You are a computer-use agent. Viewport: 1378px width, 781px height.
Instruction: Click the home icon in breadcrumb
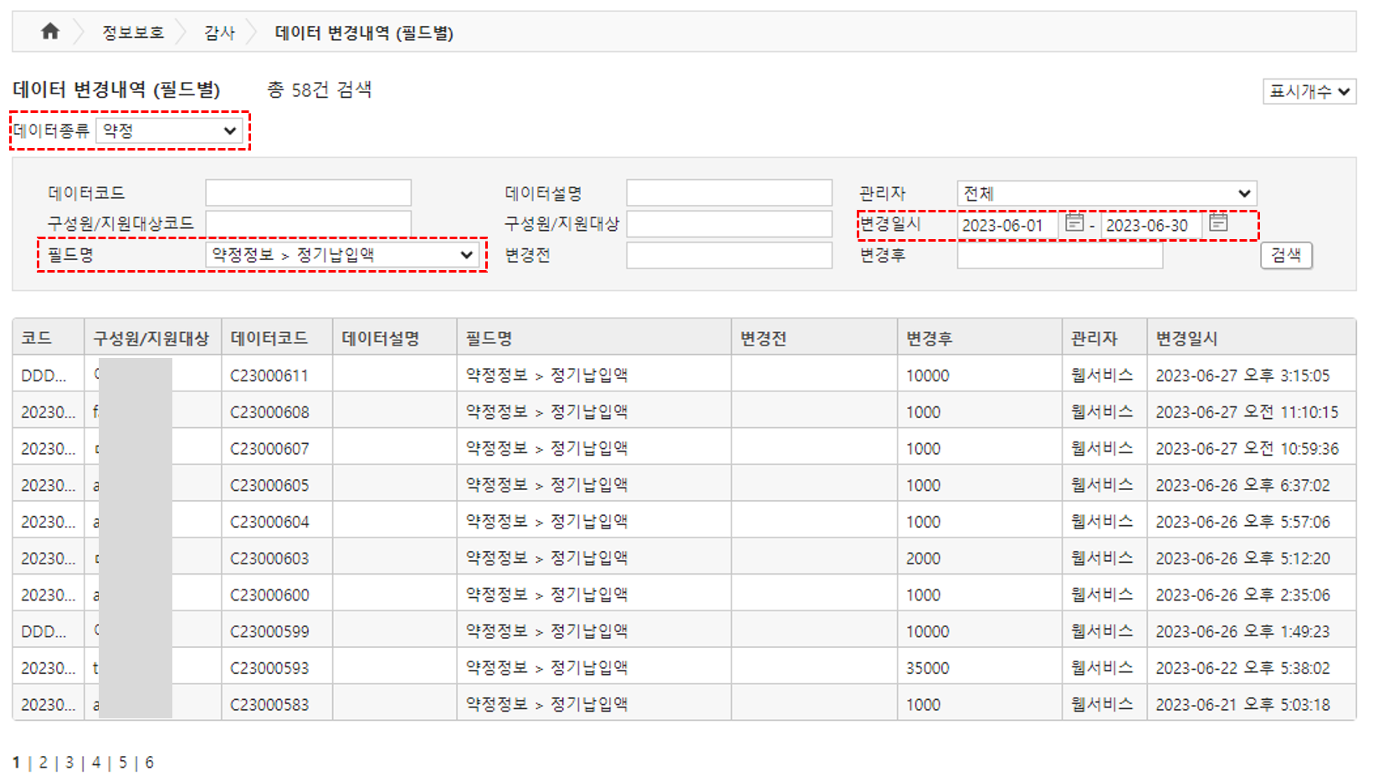click(50, 32)
